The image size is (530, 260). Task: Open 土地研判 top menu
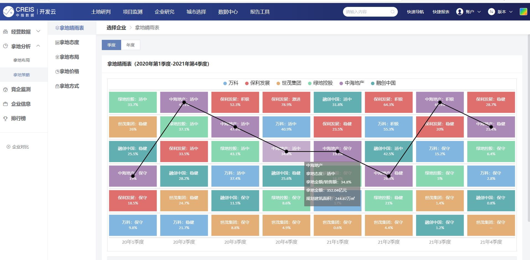click(101, 12)
